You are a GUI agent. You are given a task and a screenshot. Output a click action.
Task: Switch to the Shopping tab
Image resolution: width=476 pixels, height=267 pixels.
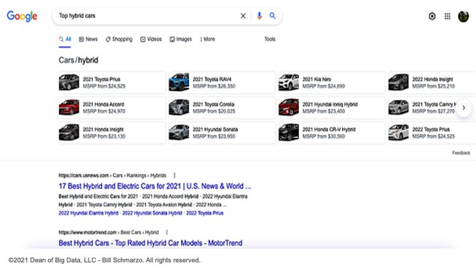119,39
